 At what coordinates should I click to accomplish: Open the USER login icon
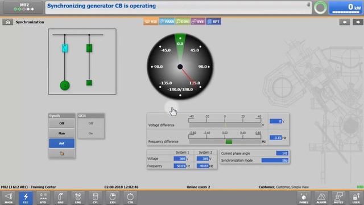coord(356,198)
